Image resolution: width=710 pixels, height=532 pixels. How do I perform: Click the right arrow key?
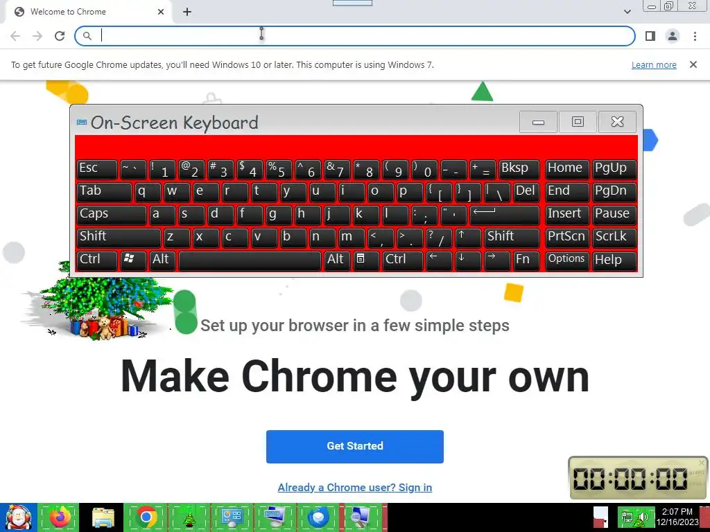[497, 260]
